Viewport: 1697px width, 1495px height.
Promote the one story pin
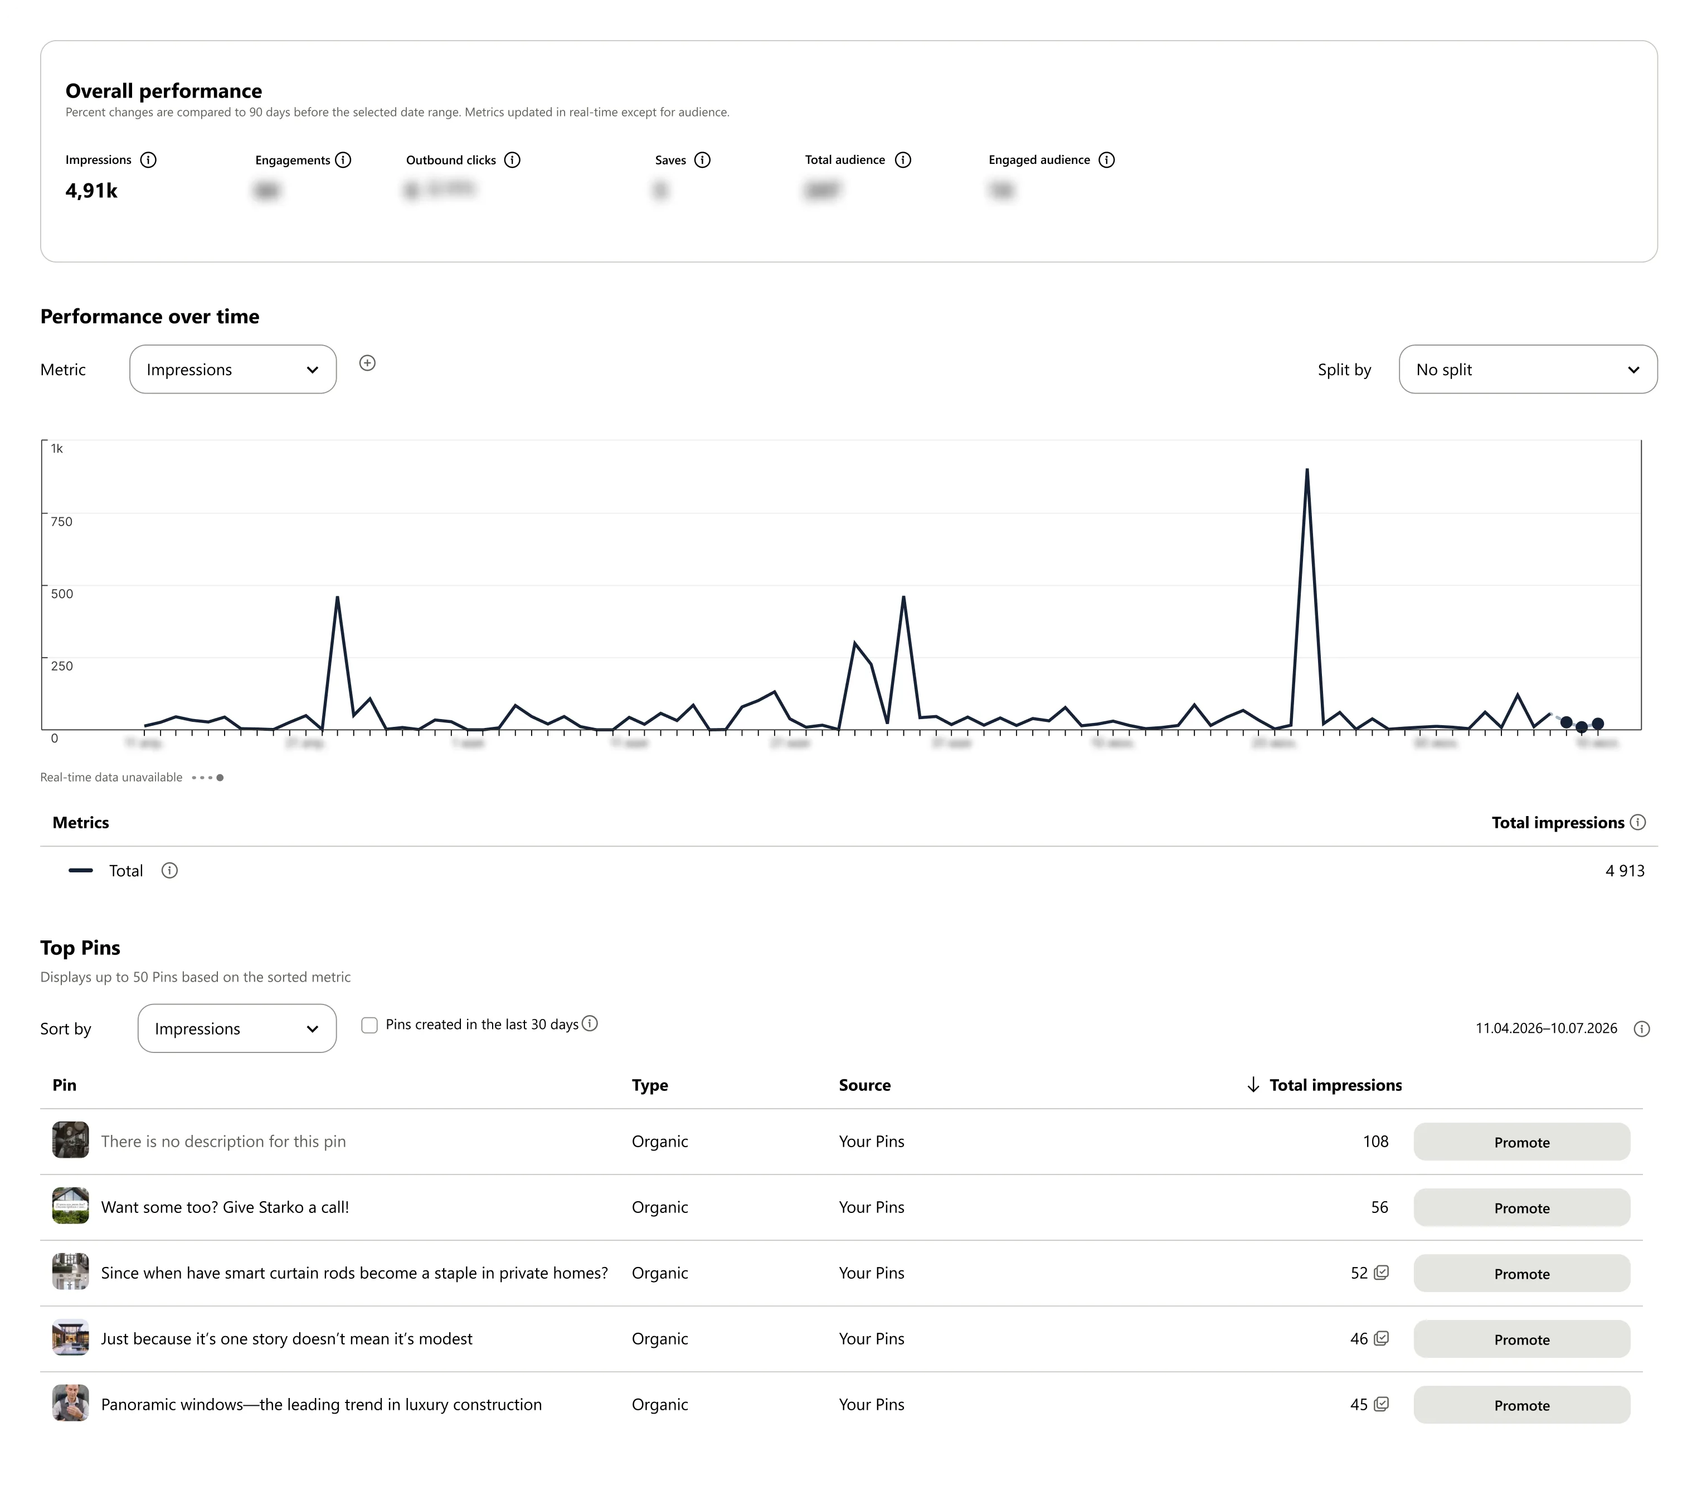1521,1339
